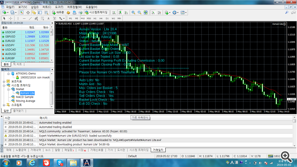
Task: Click the zoom out magnifier icon
Action: (139, 13)
